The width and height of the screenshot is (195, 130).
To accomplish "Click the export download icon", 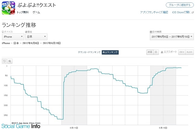I will (x=162, y=52).
